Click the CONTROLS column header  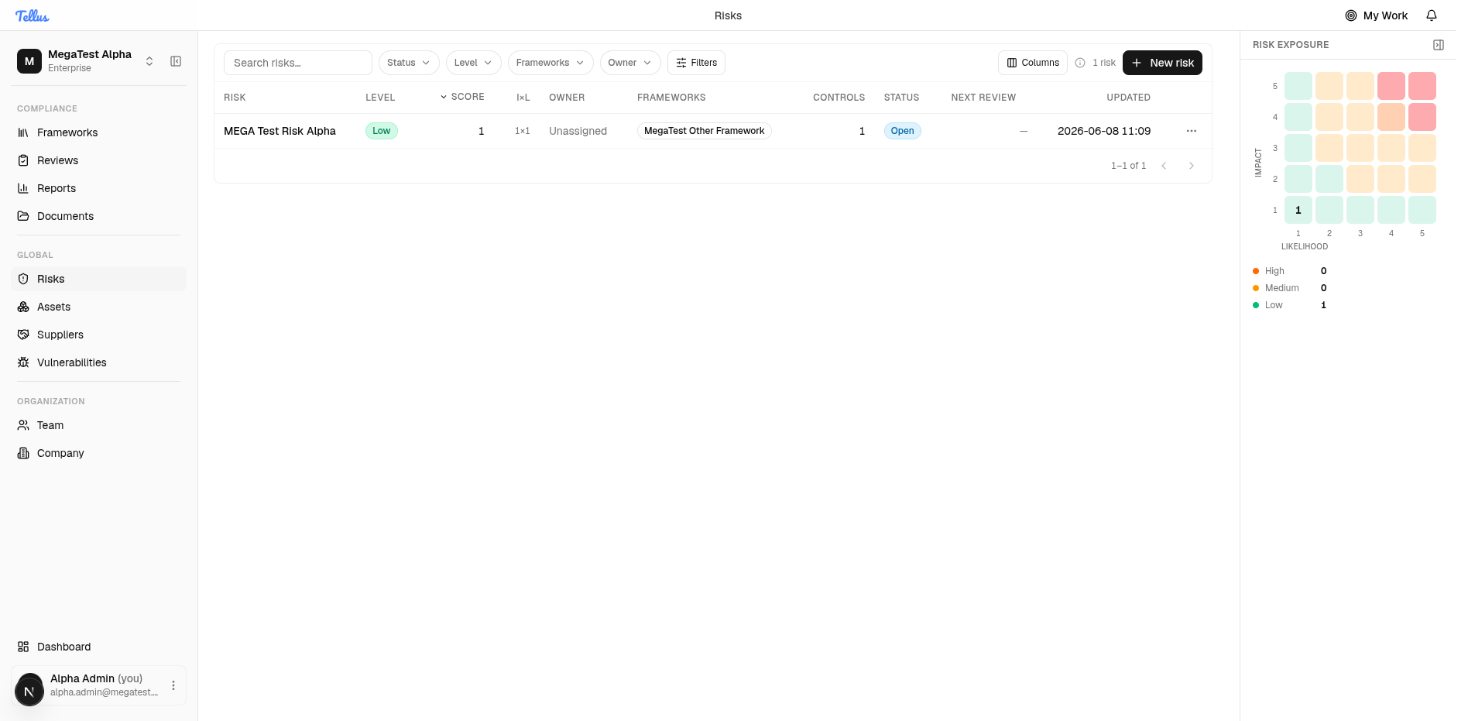tap(839, 98)
